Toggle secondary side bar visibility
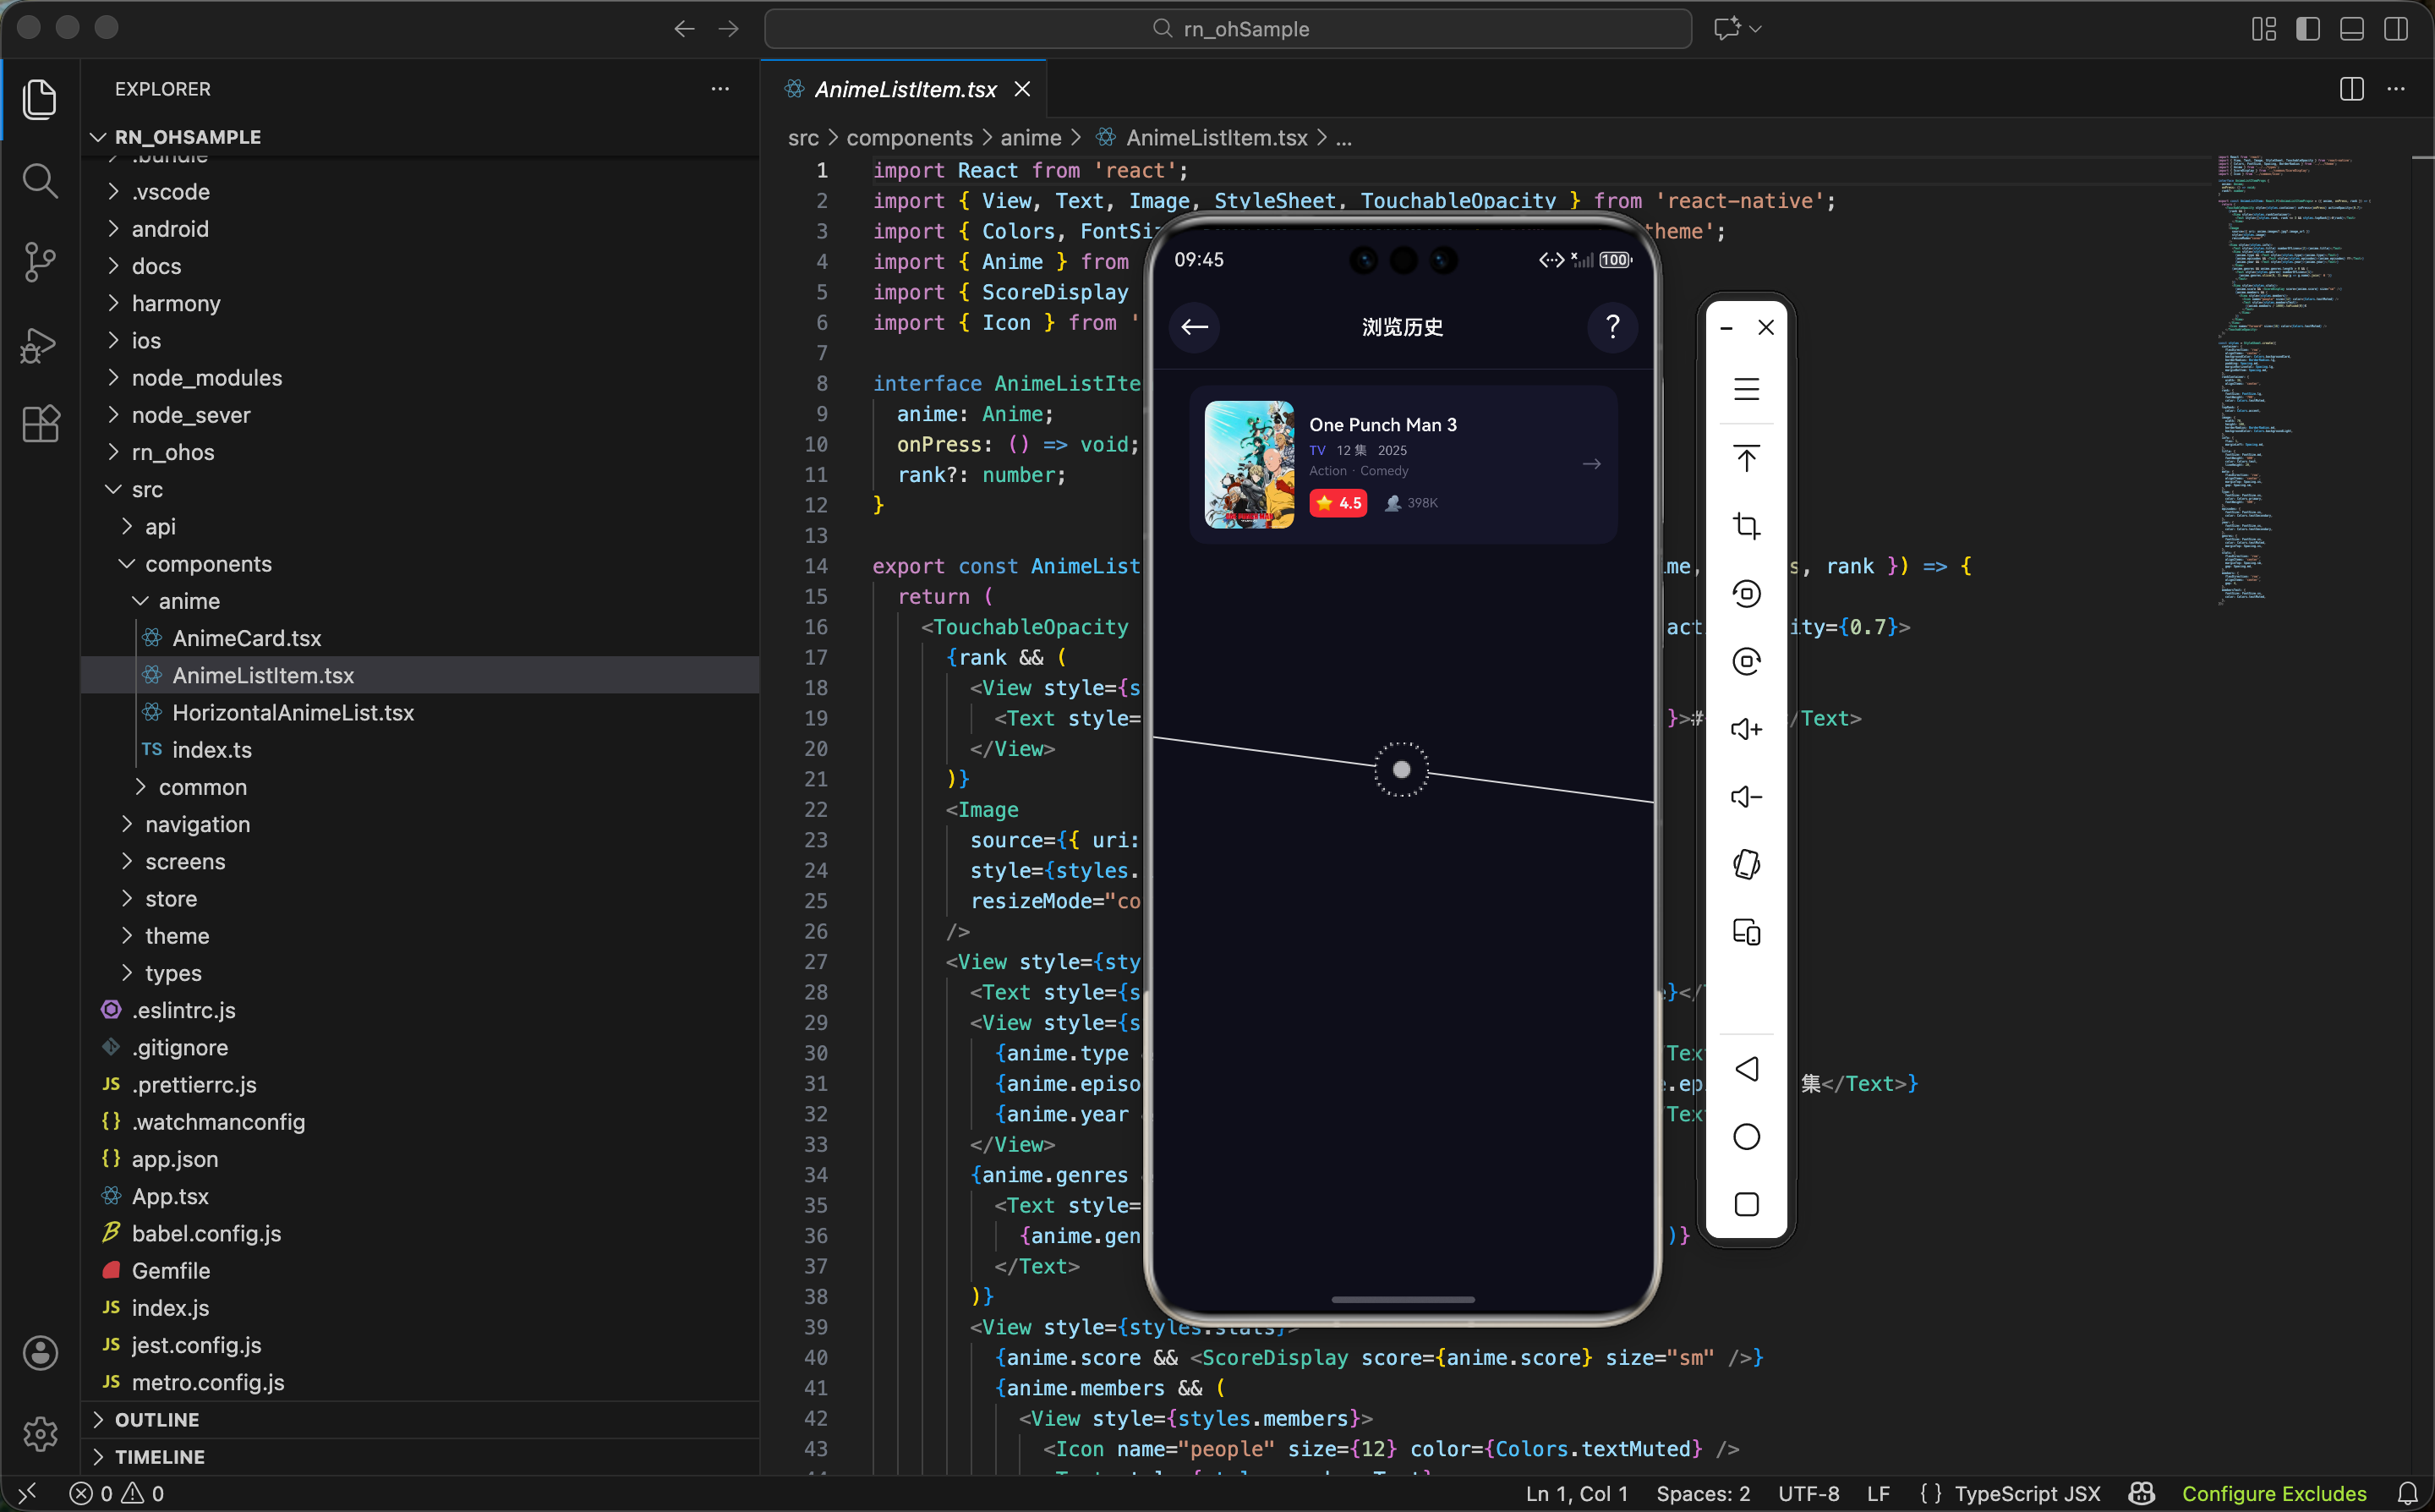Screen dimensions: 2435x1512 tap(2396, 29)
